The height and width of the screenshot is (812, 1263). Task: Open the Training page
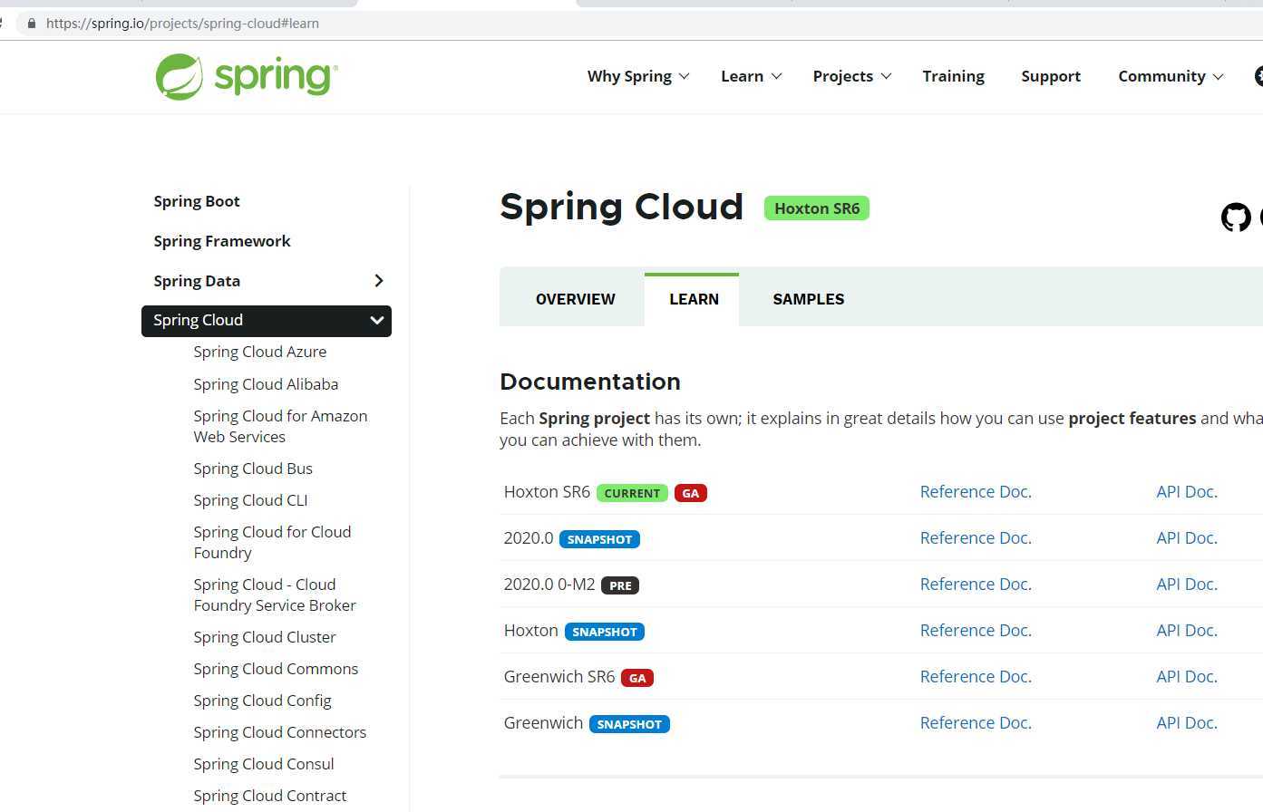[x=953, y=76]
